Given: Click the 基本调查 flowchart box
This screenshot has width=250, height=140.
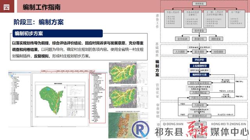Looking at the screenshot, I should point(199,52).
